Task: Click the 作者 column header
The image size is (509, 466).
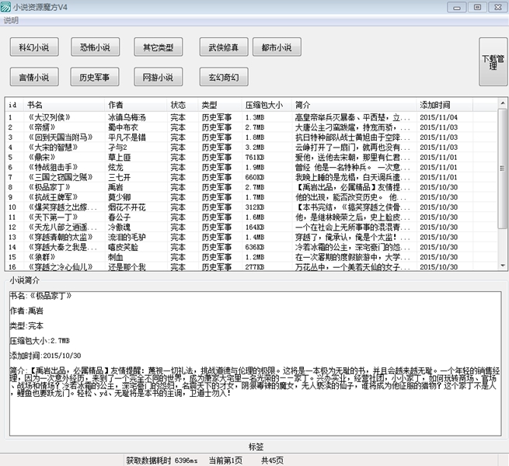Action: 135,105
